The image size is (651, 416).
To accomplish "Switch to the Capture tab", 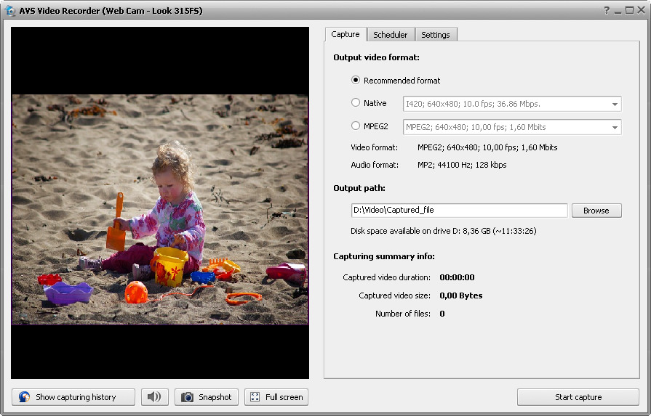I will 346,34.
